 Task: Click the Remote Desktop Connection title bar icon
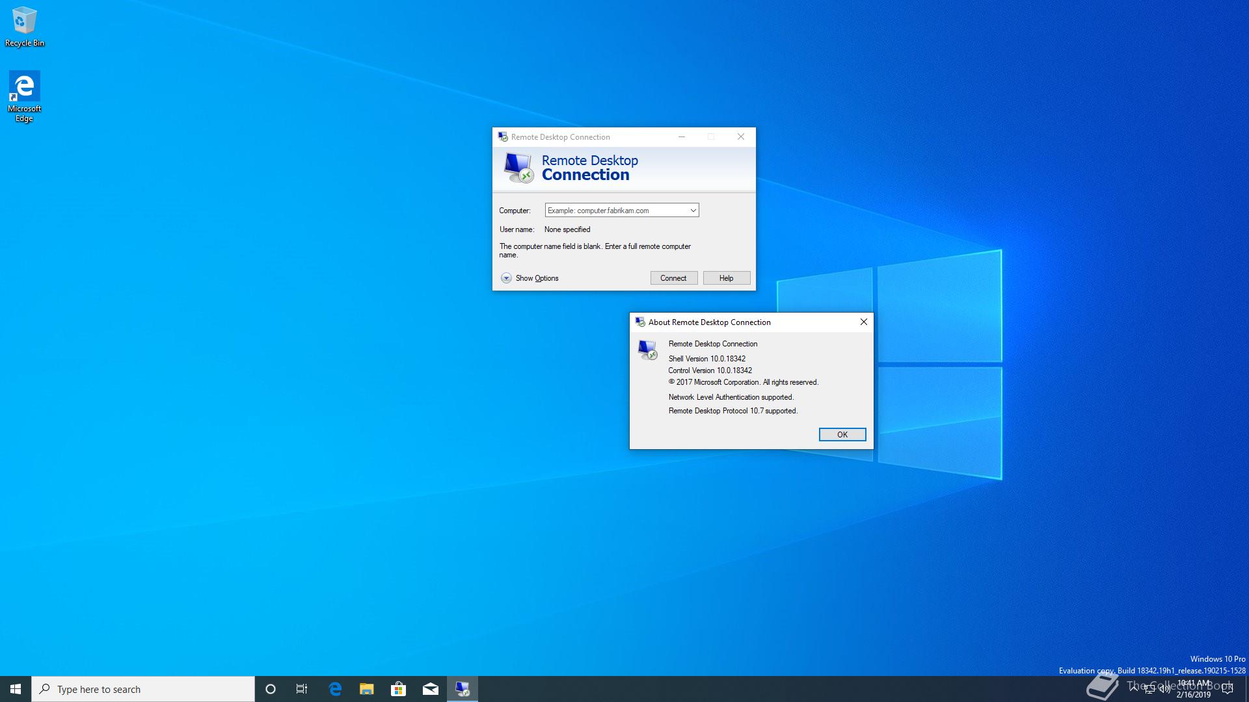click(503, 137)
